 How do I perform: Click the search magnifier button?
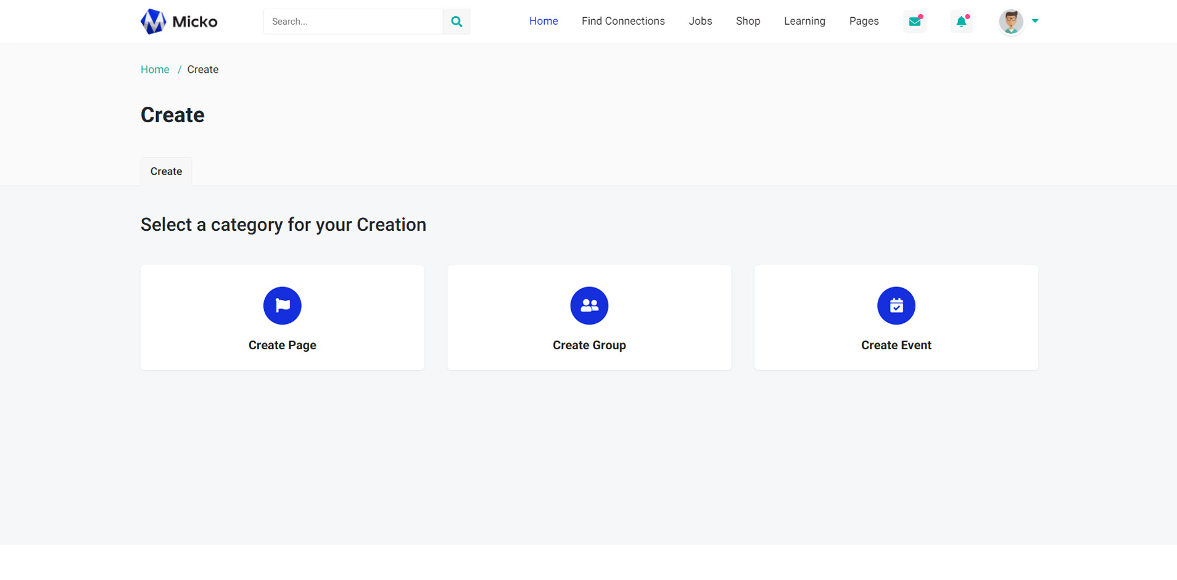tap(456, 22)
